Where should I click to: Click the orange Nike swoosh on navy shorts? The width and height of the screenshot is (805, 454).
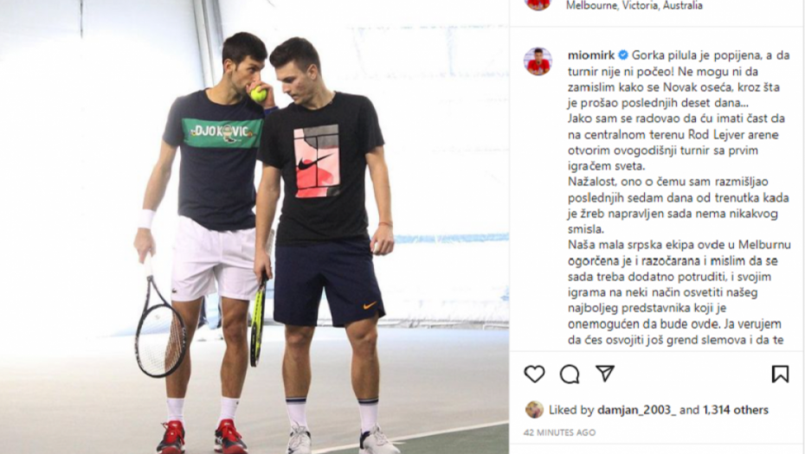pos(369,306)
